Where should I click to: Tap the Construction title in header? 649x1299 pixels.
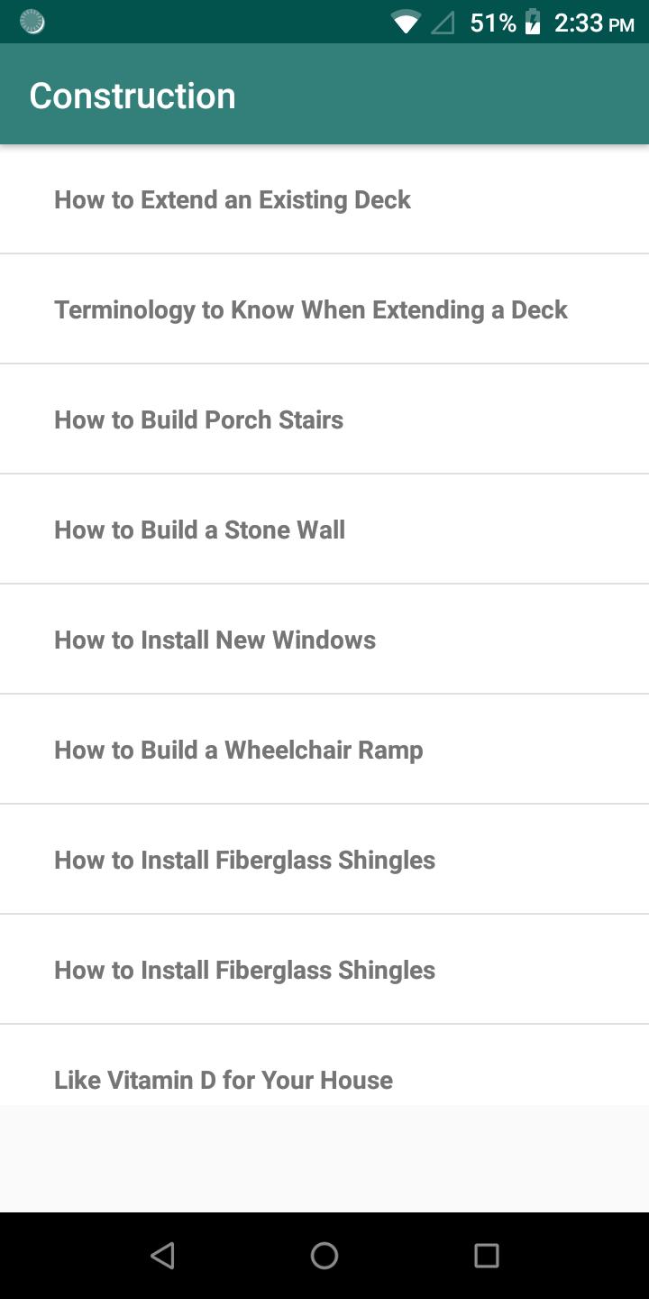[133, 96]
